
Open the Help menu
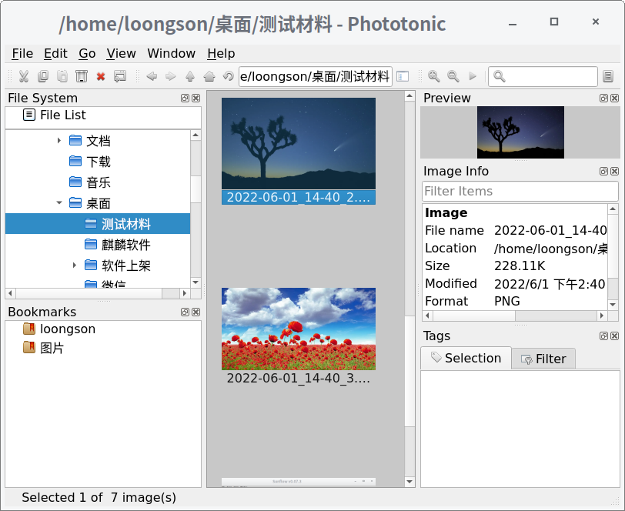pos(221,53)
